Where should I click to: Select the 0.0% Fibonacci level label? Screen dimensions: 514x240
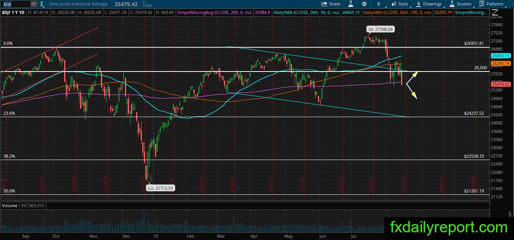[8, 44]
